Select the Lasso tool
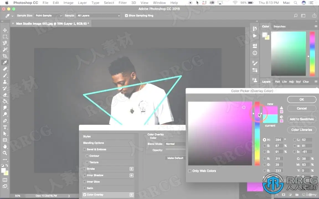 [x=5, y=43]
